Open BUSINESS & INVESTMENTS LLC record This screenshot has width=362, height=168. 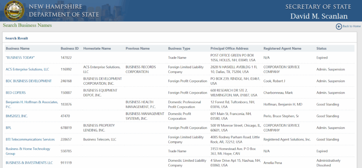click(29, 163)
